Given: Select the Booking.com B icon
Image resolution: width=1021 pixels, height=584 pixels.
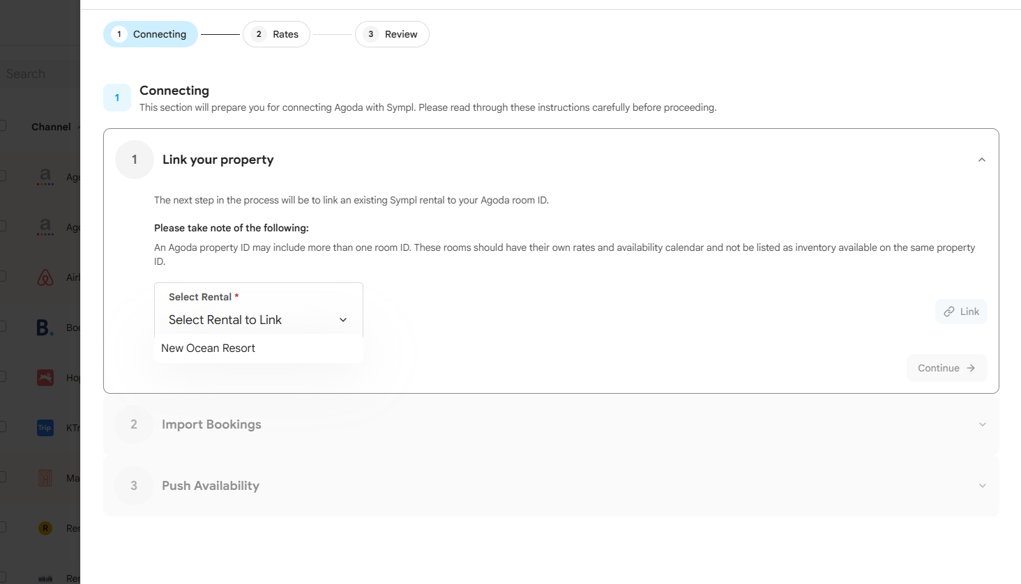Looking at the screenshot, I should coord(45,328).
